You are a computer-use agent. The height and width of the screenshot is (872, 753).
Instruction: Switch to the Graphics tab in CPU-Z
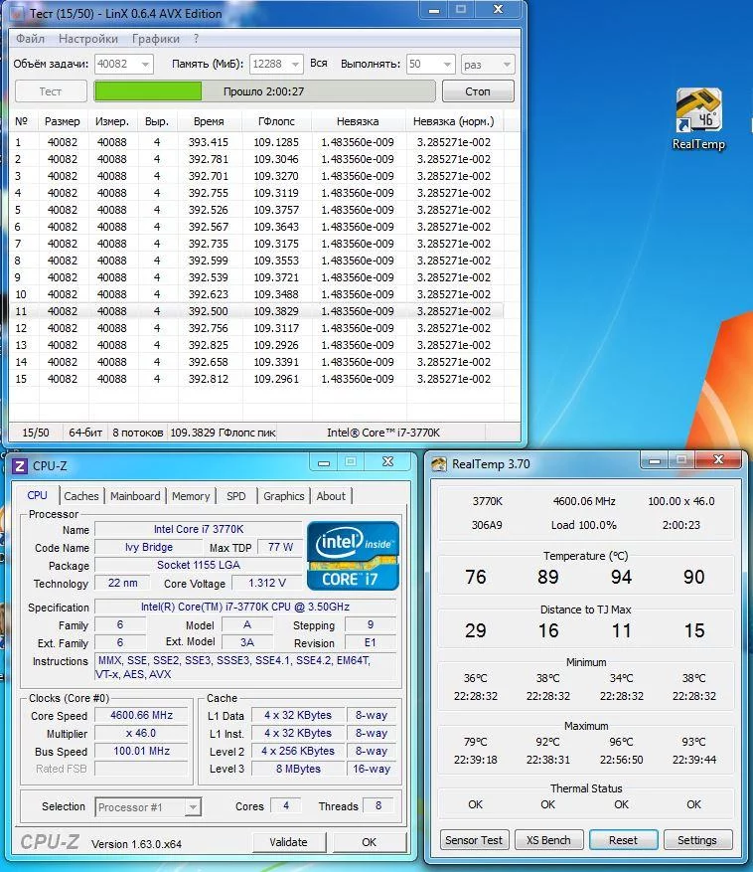284,496
